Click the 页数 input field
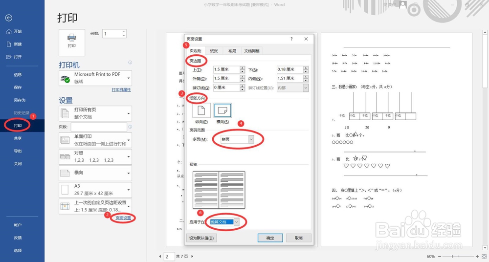 pyautogui.click(x=99, y=127)
